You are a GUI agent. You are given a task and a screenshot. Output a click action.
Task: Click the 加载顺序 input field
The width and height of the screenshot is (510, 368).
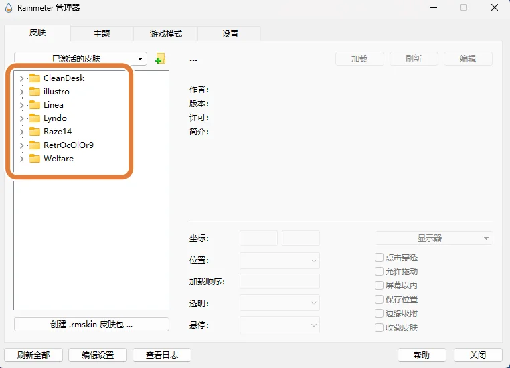tap(280, 282)
